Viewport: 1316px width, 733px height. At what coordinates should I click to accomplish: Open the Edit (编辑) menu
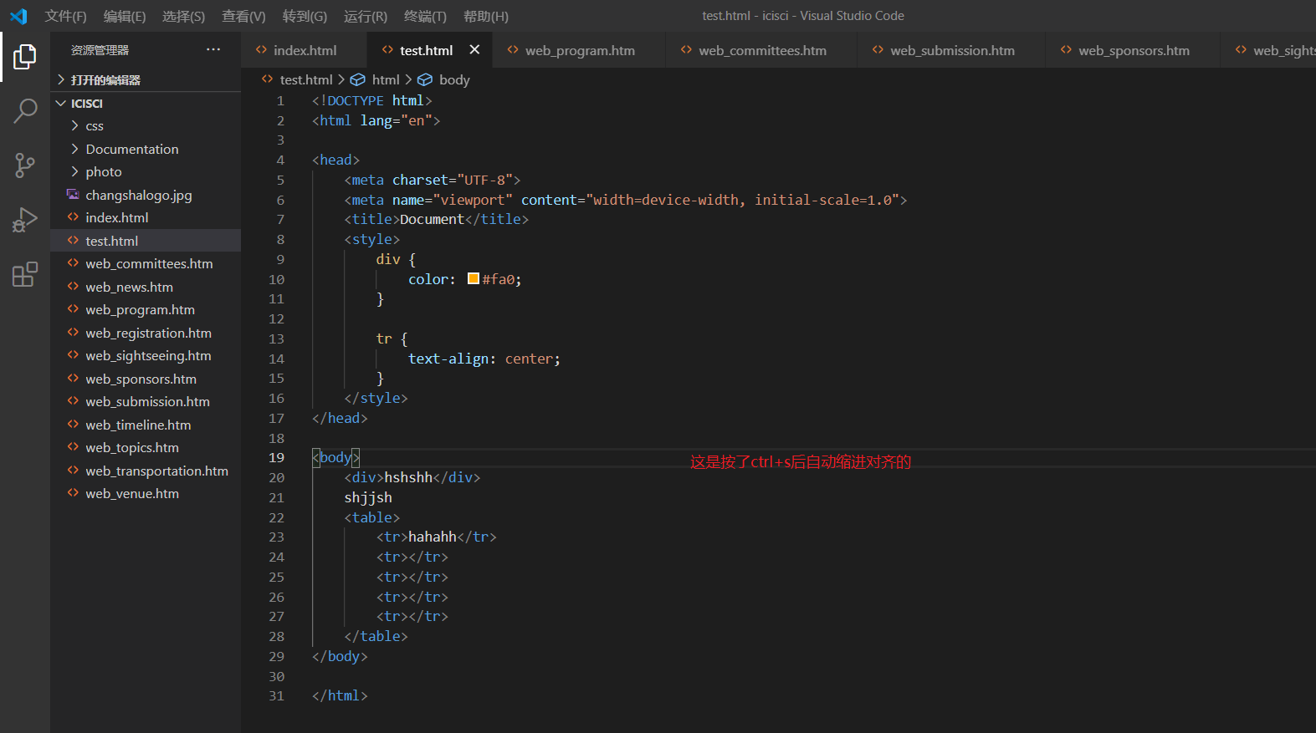tap(125, 16)
